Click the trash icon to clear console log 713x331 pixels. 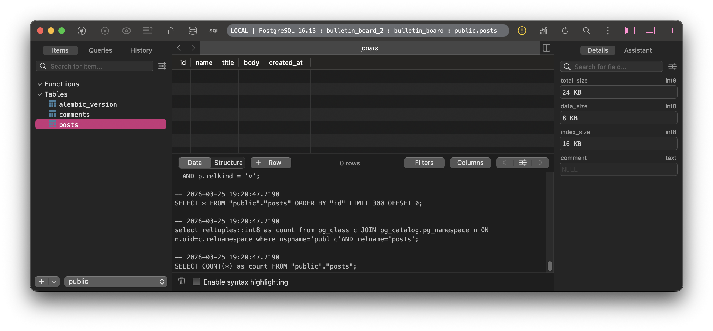[182, 281]
